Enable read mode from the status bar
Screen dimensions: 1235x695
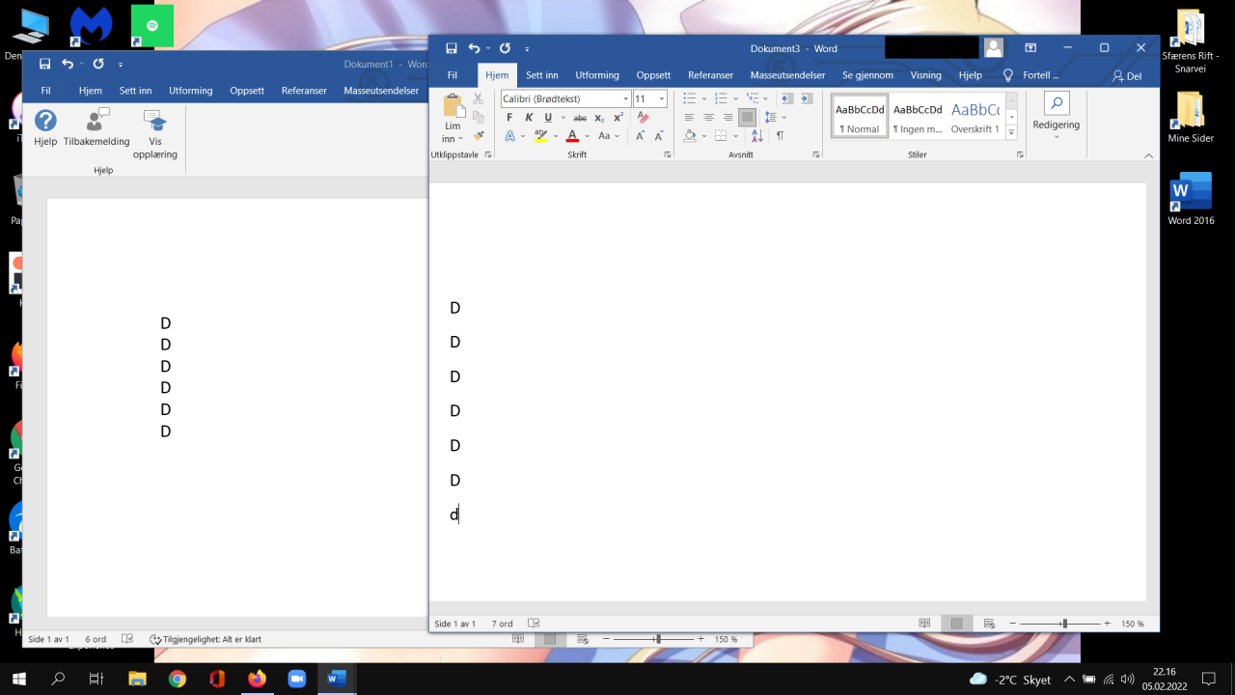(924, 623)
